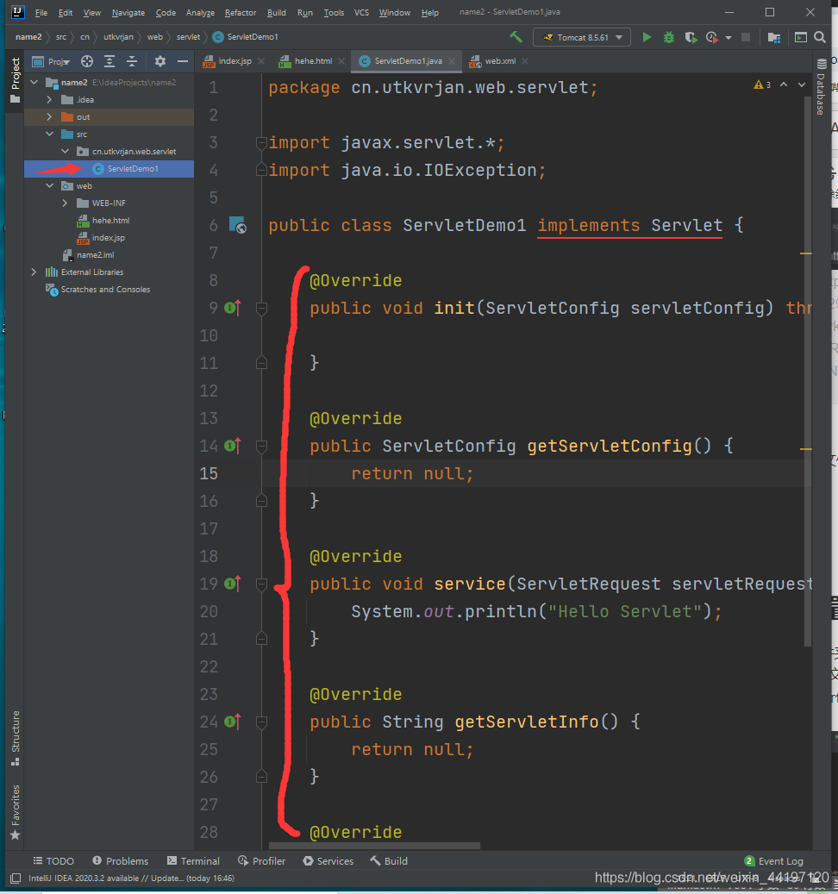The height and width of the screenshot is (894, 838).
Task: Expand the WEB-INF folder
Action: (66, 203)
